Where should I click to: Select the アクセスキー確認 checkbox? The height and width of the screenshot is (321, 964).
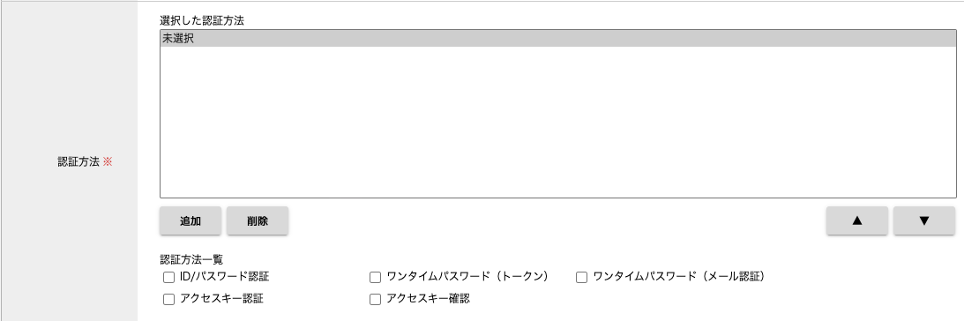pyautogui.click(x=375, y=300)
